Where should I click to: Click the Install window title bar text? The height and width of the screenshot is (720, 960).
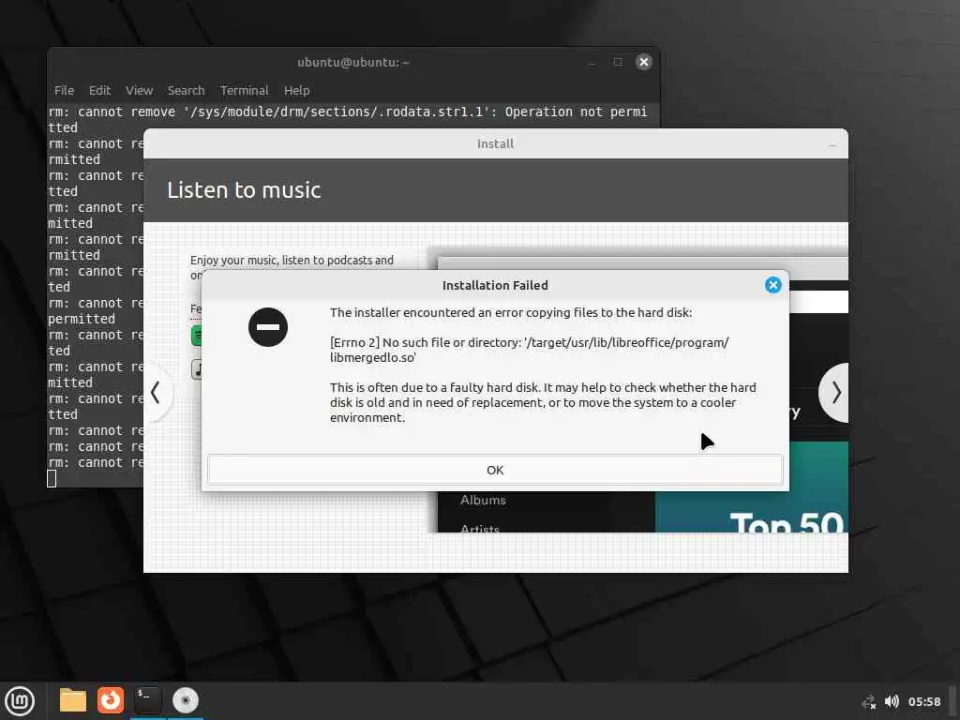[x=495, y=143]
